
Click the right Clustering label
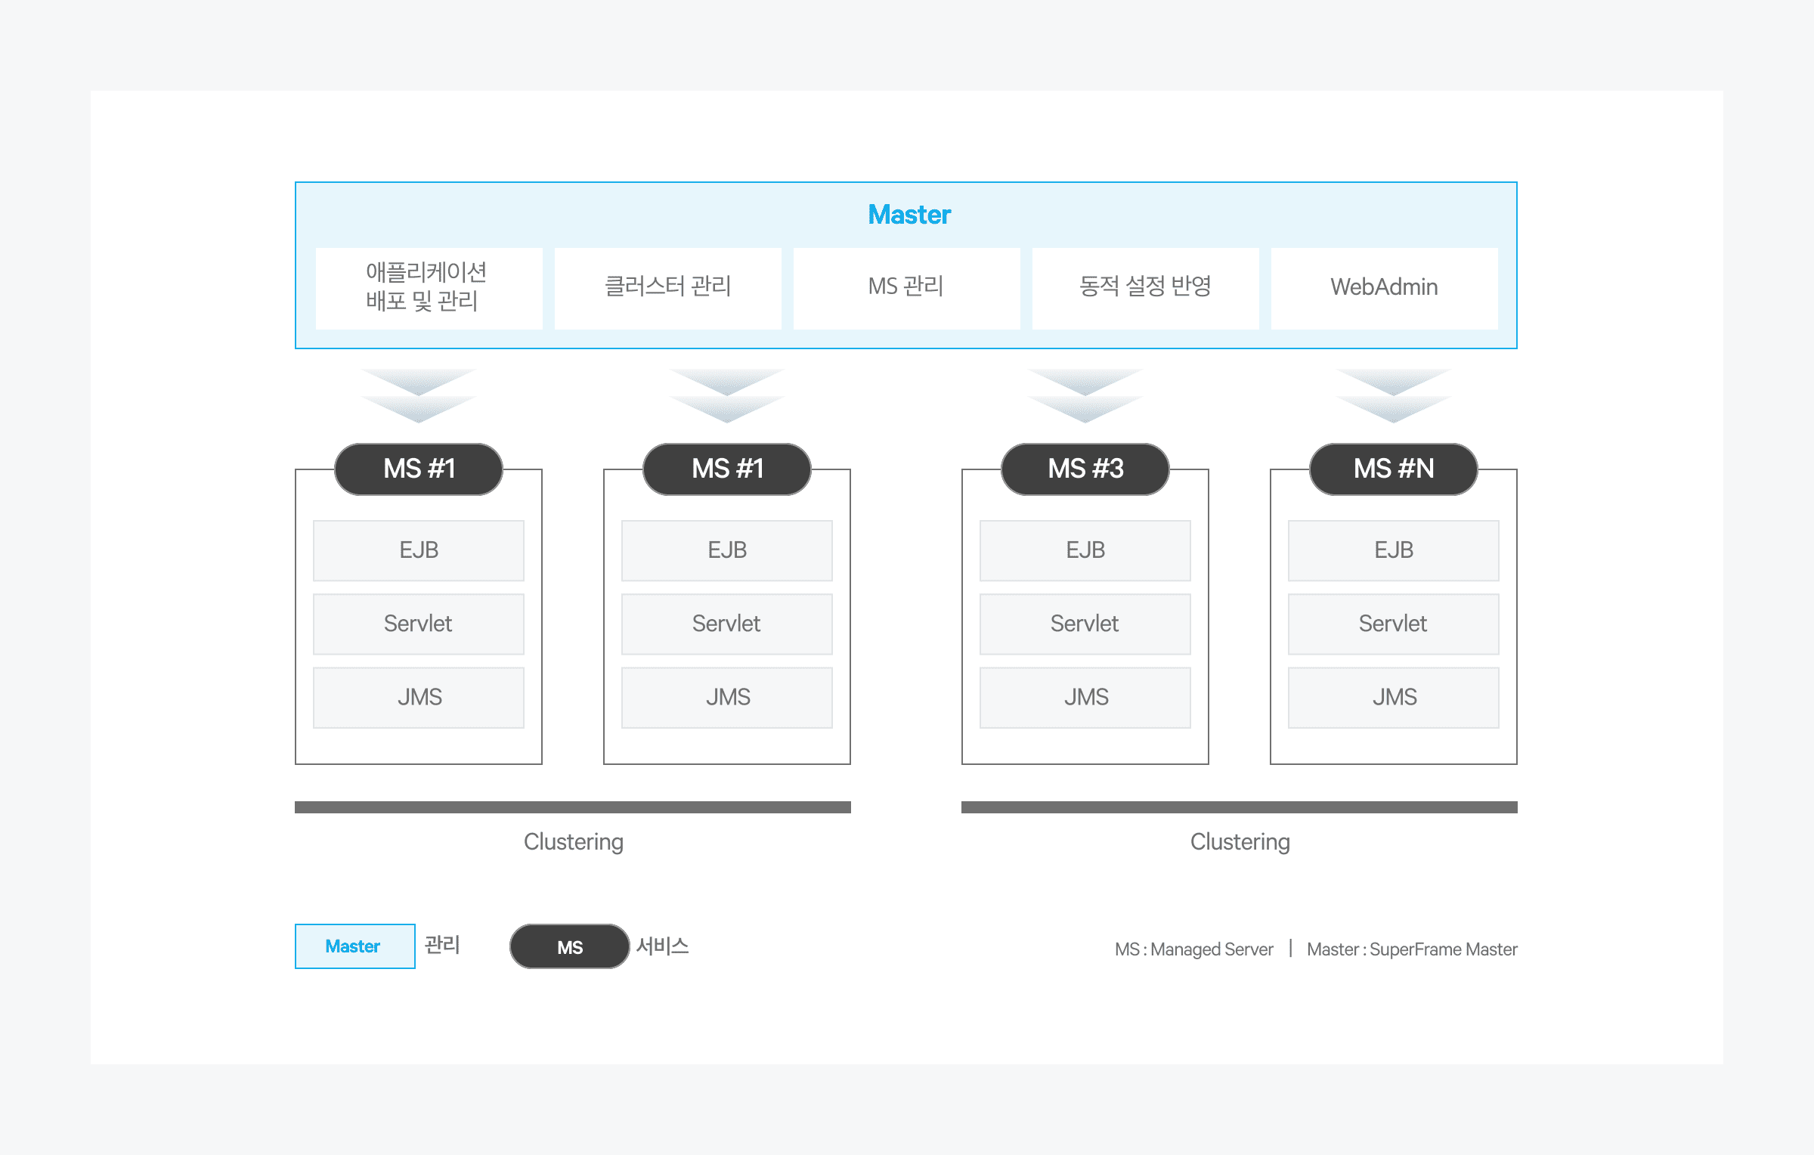point(1240,842)
